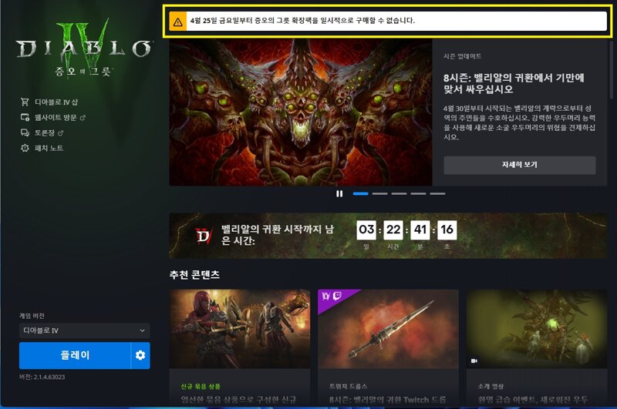The width and height of the screenshot is (617, 409).
Task: Open game settings gear next to 플레이
Action: (140, 355)
